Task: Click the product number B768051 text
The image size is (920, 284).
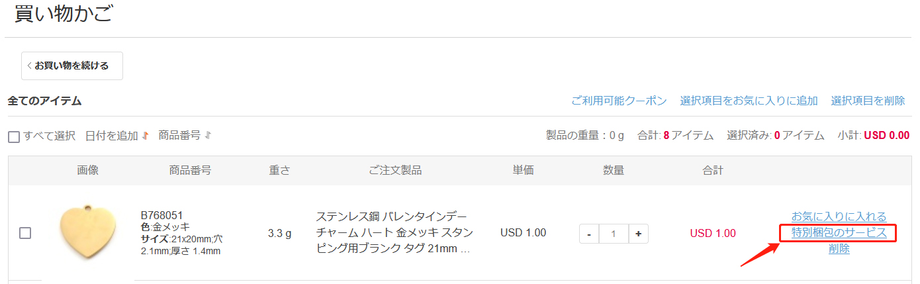Action: (162, 216)
